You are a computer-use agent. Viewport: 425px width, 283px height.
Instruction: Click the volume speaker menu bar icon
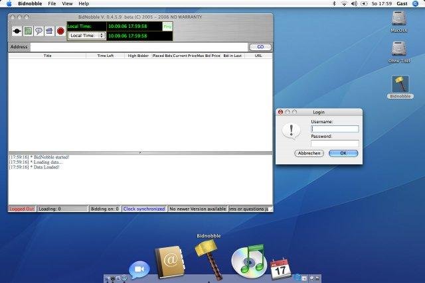354,3
